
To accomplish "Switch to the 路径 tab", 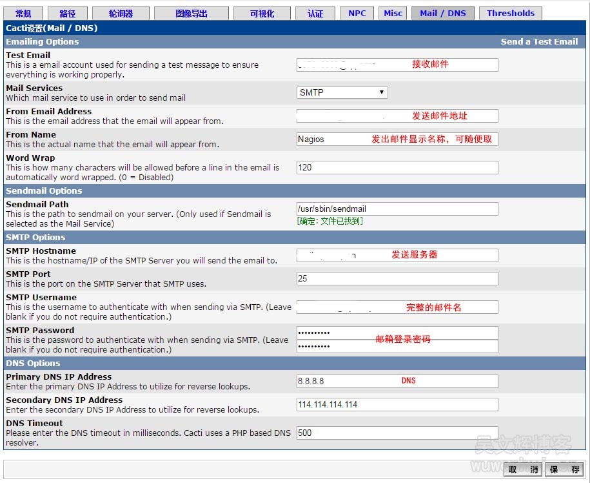I will (67, 14).
